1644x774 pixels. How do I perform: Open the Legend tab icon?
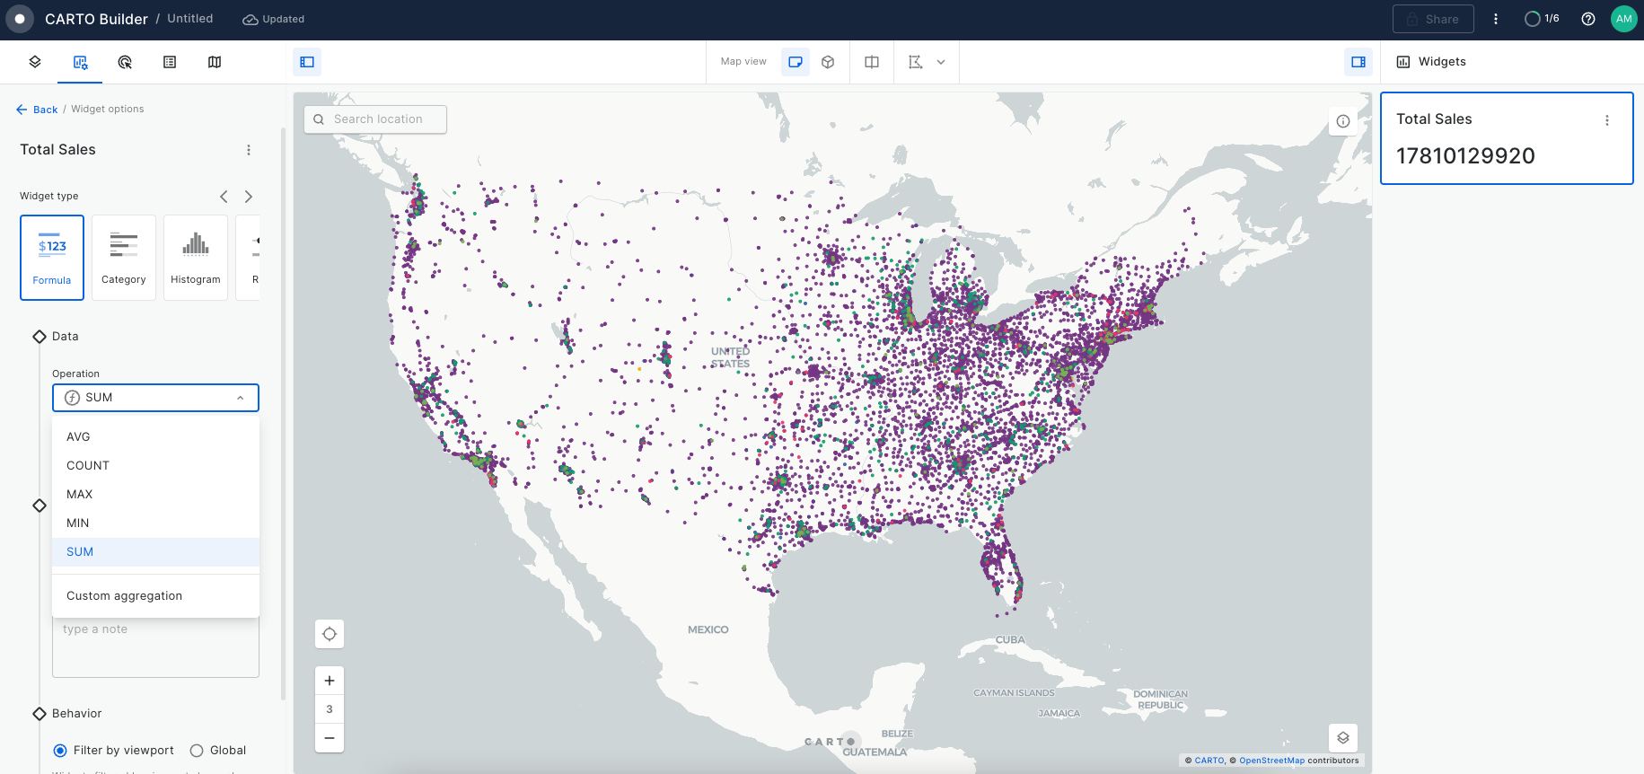click(x=170, y=62)
